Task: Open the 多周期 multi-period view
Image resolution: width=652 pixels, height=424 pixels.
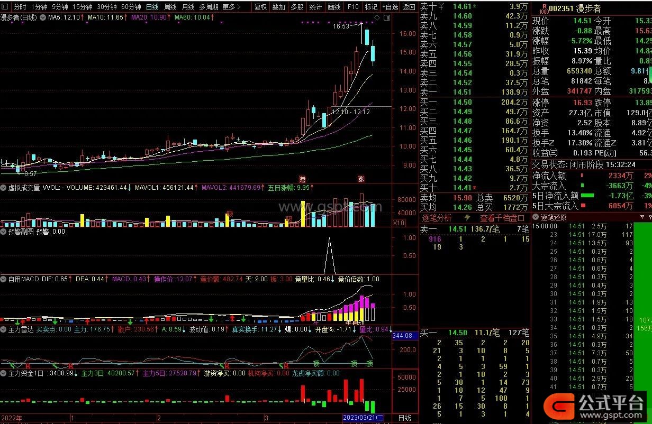Action: (209, 7)
